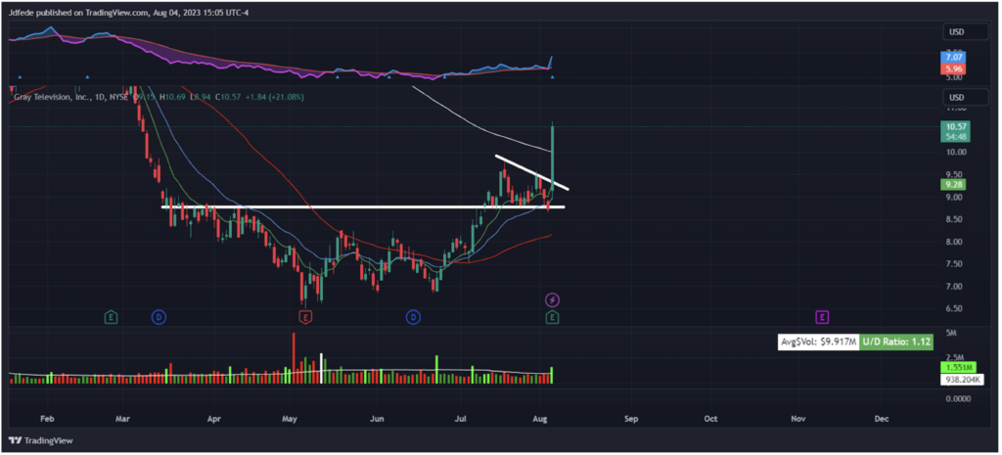Click the 9.28 moving average price label
Screen dimensions: 1002x455
click(x=953, y=183)
